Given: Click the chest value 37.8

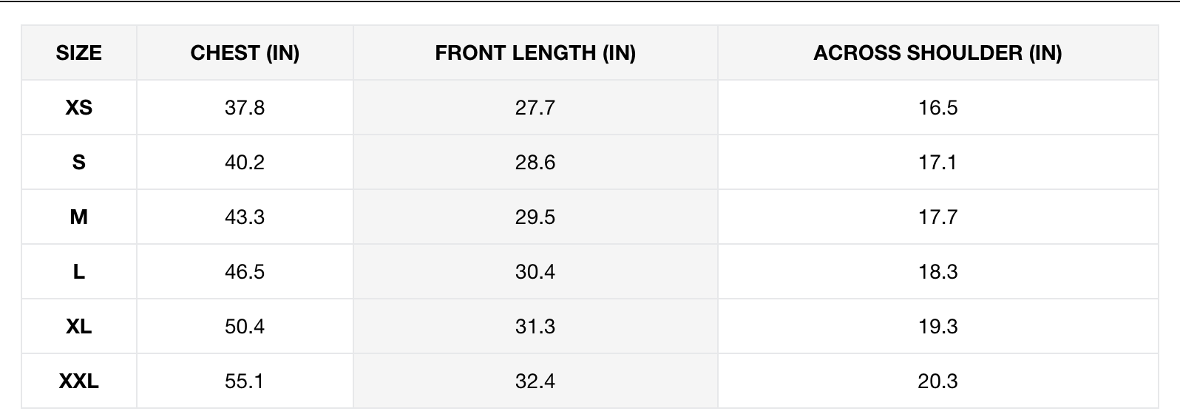Looking at the screenshot, I should point(245,108).
